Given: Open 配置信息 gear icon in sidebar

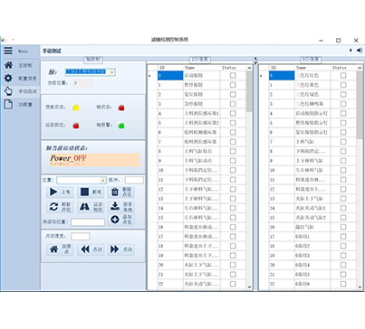Looking at the screenshot, I should tap(8, 79).
